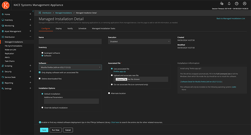Viewport: 251px width, 135px height.
Task: Expand the Reporting menu plus
Action: [30, 82]
